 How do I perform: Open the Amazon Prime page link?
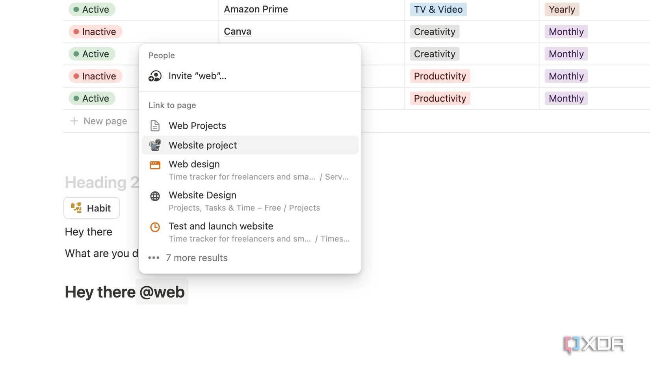coord(255,9)
